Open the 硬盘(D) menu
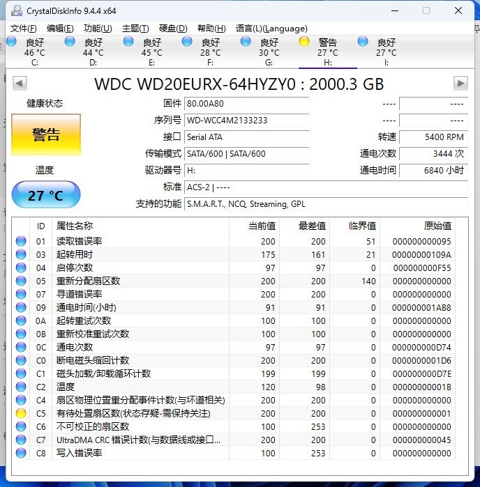The image size is (480, 487). pyautogui.click(x=173, y=29)
